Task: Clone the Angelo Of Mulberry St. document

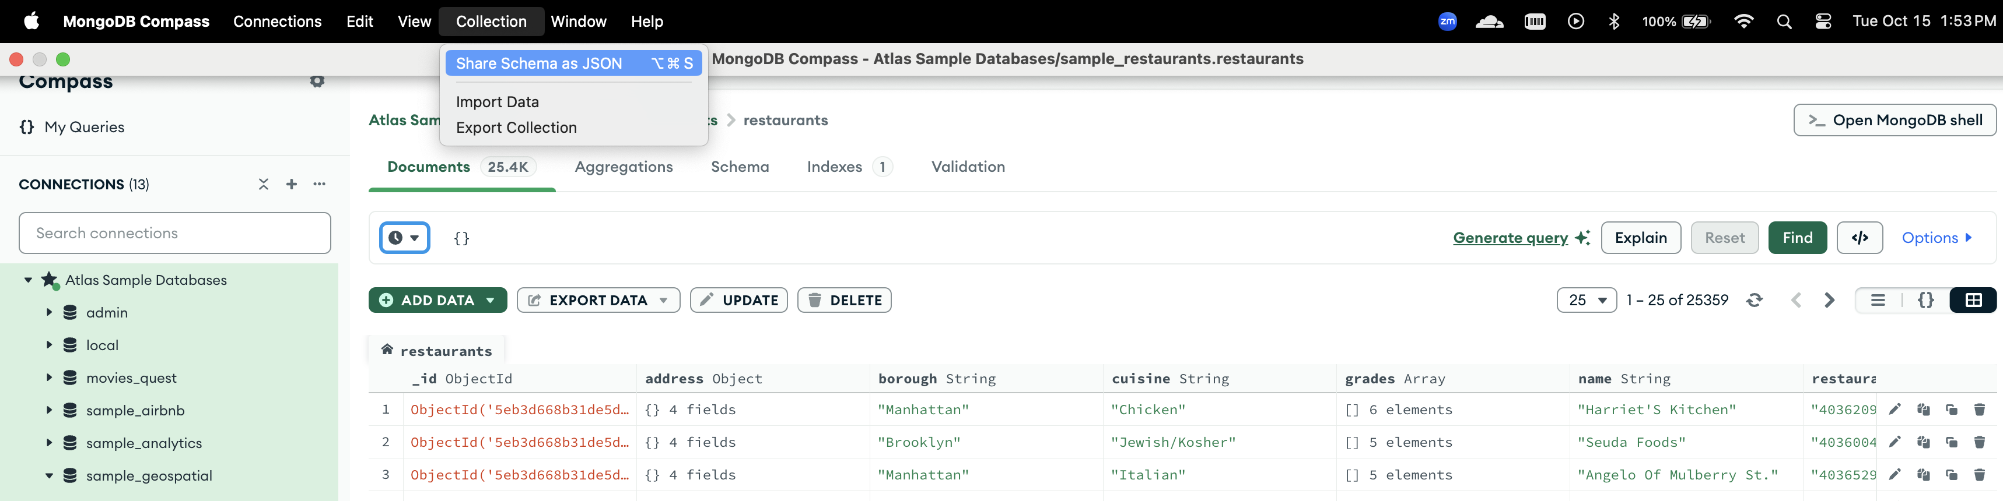Action: pyautogui.click(x=1952, y=475)
